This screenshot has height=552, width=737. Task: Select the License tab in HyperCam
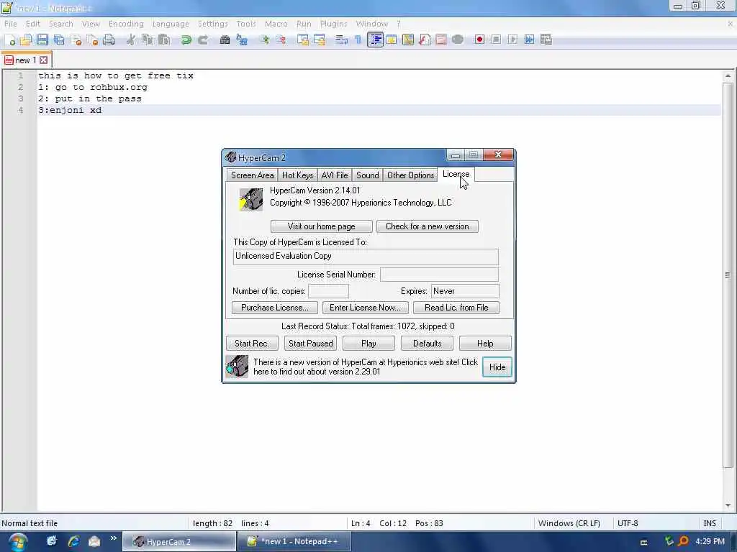[x=456, y=174]
